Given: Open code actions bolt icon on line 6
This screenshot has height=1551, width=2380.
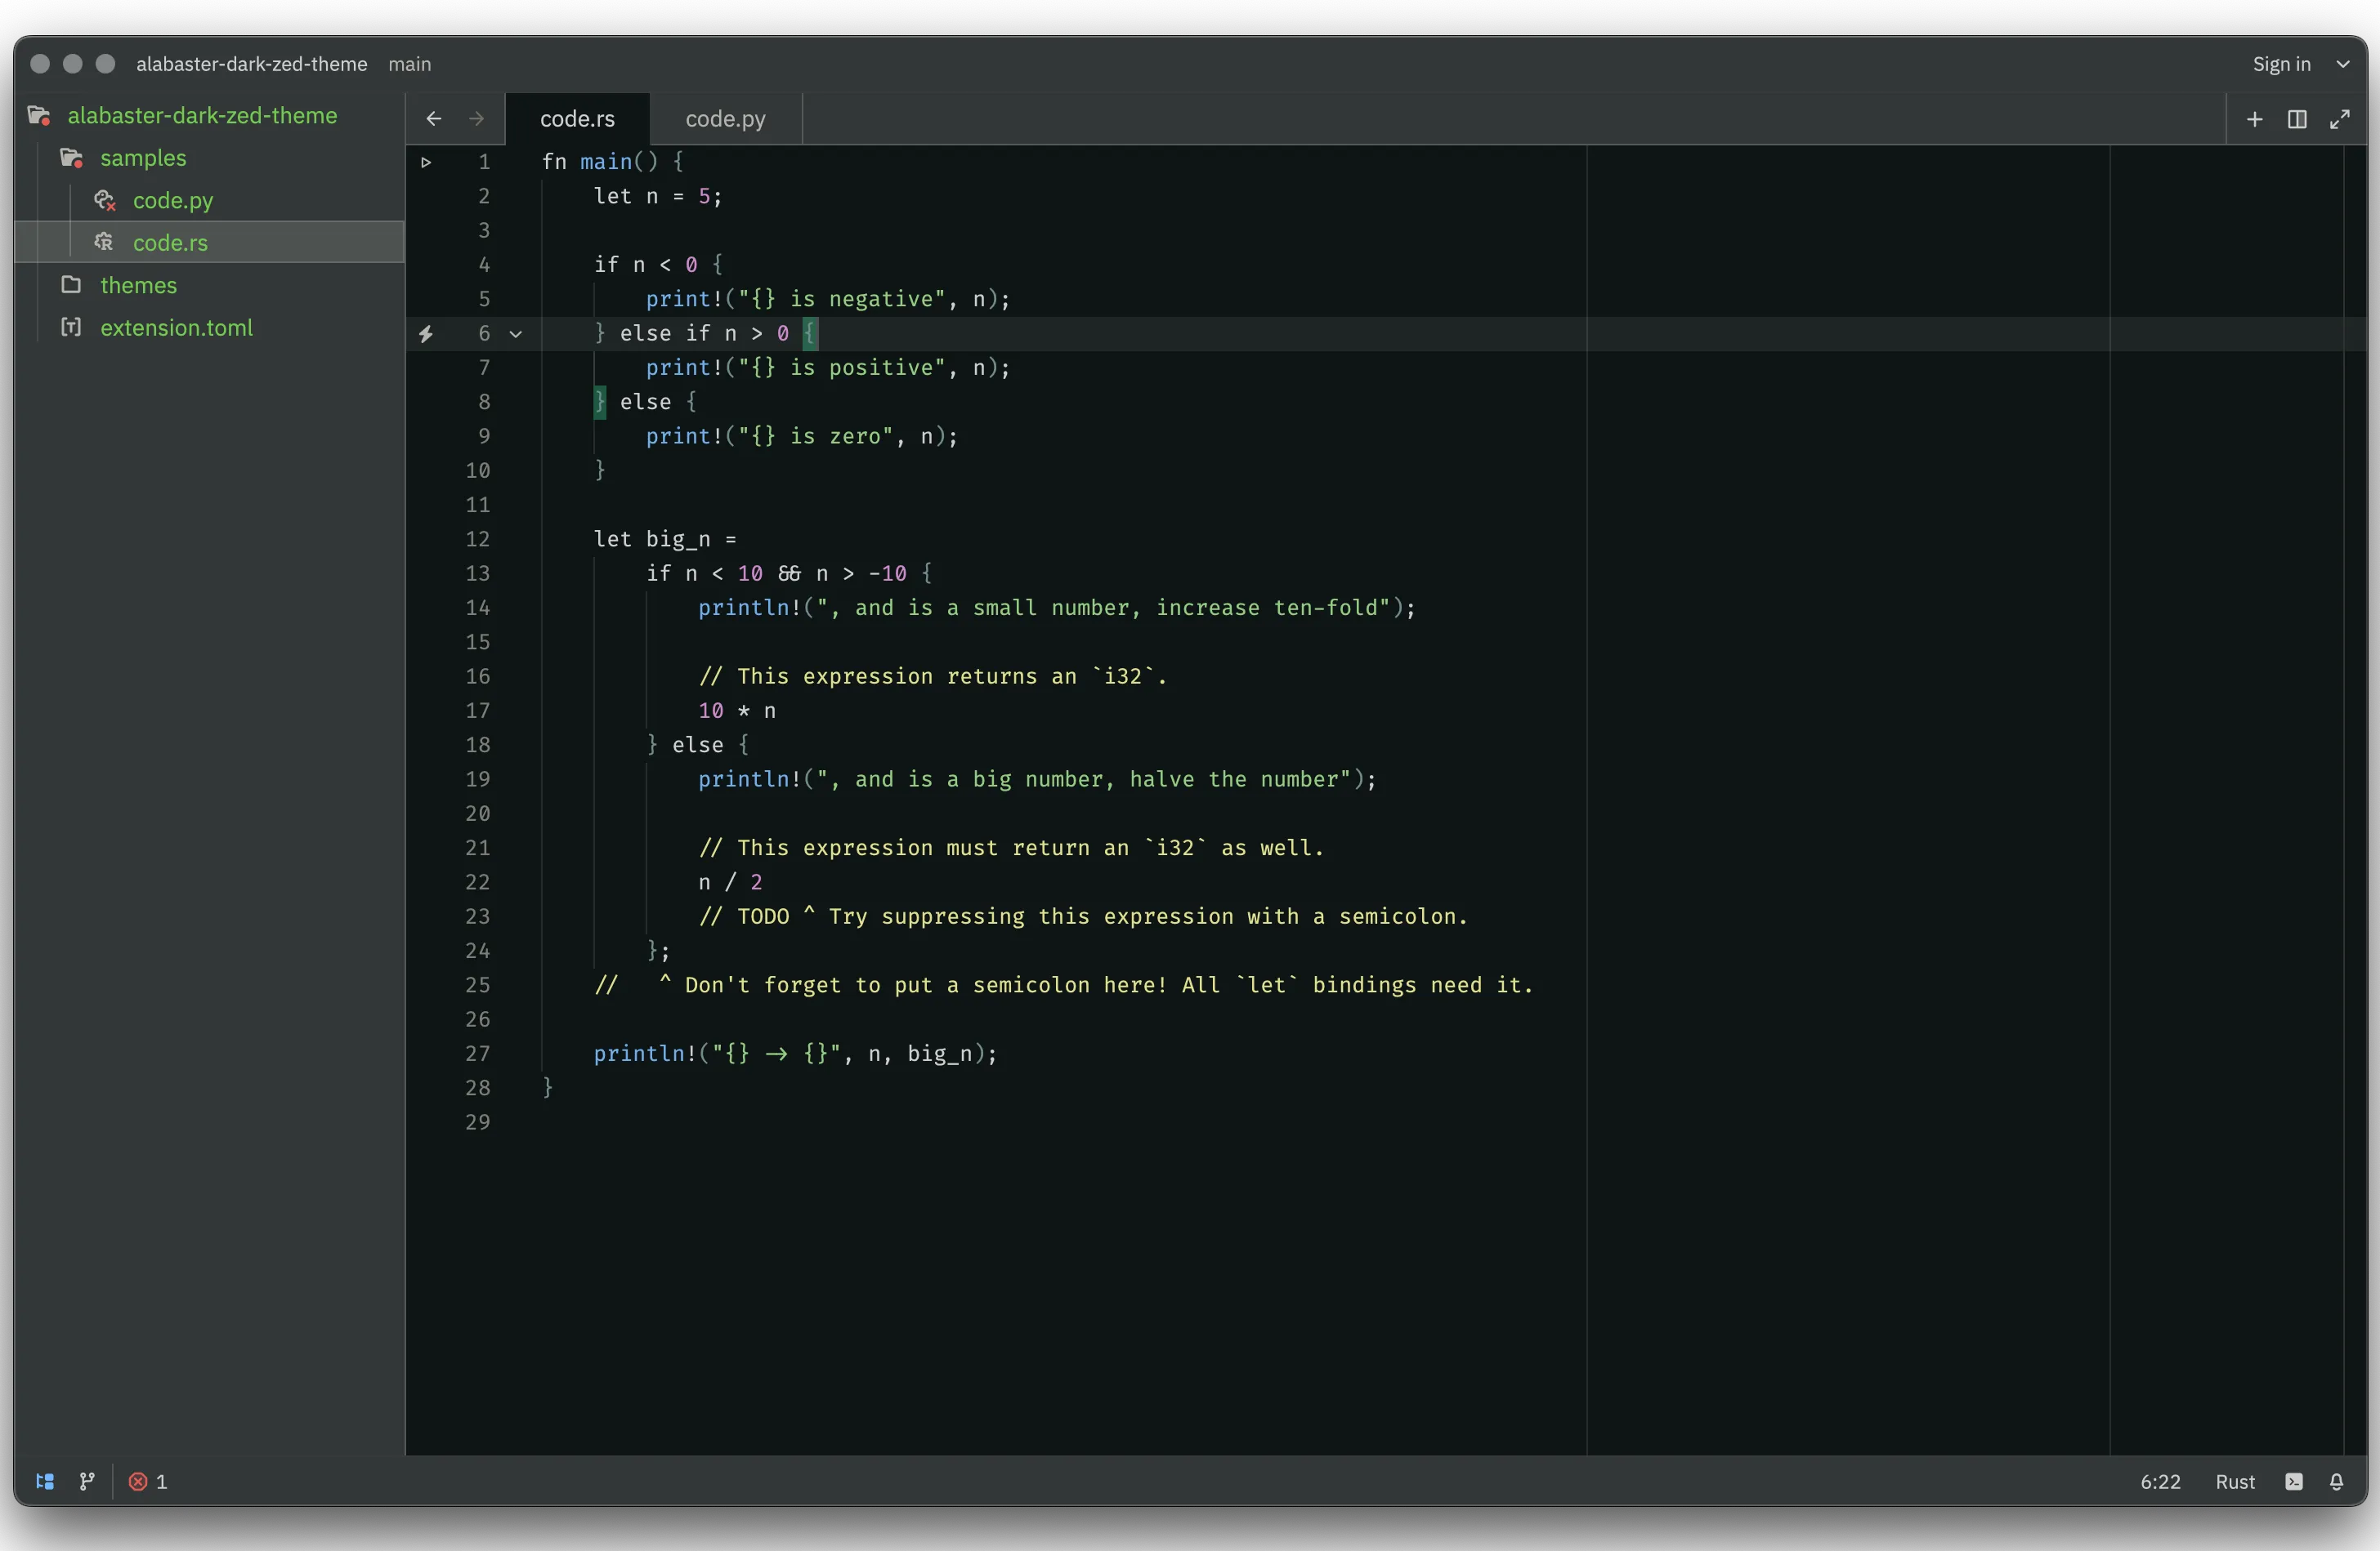Looking at the screenshot, I should 426,334.
